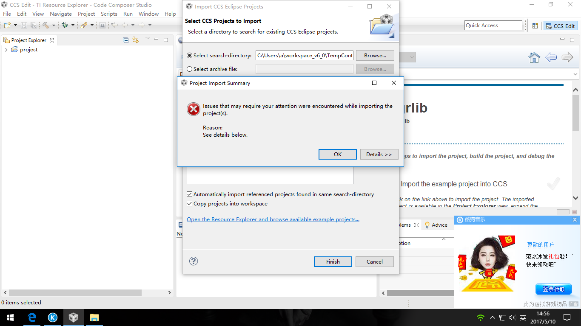Open the Search flashlight dropdown arrow
Viewport: 581px width, 326px height.
pos(91,25)
